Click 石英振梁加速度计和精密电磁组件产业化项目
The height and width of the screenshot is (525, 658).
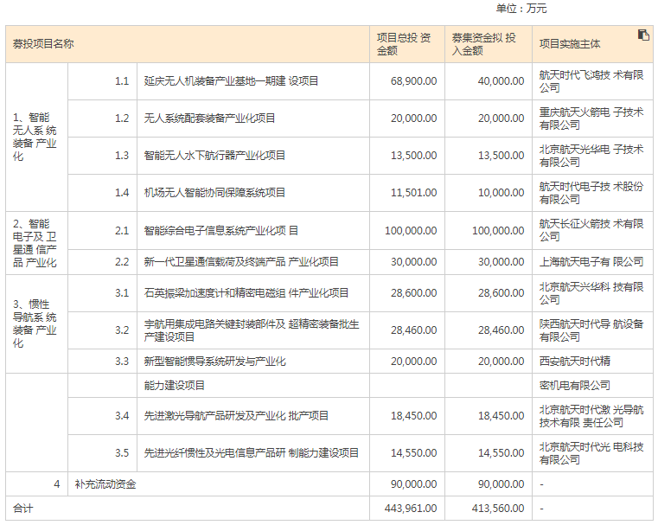(246, 293)
